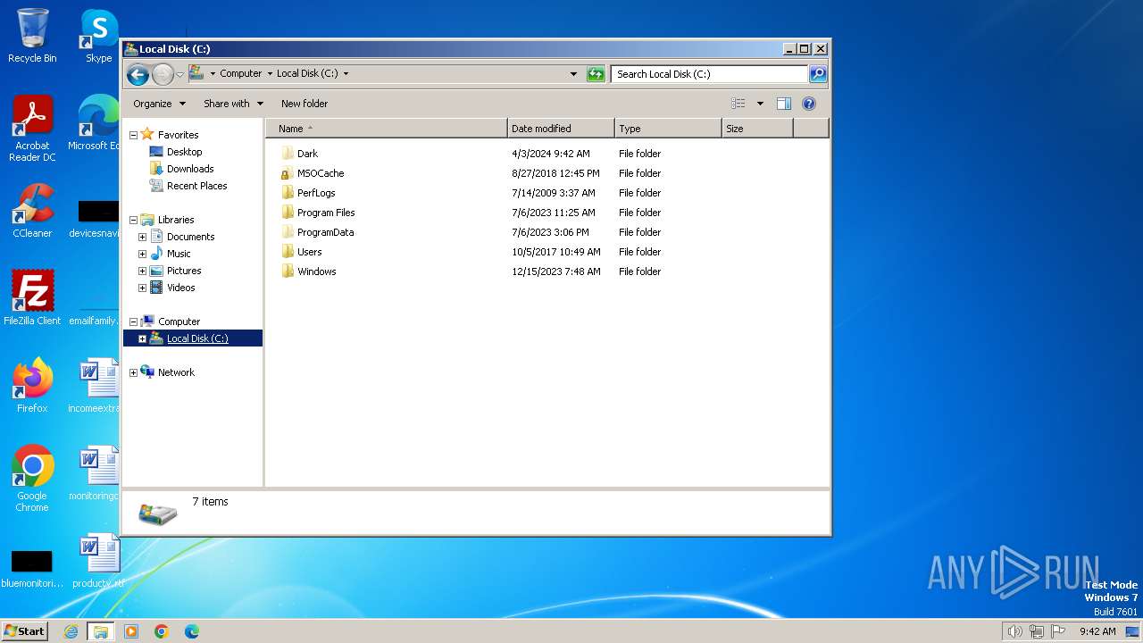The image size is (1143, 643).
Task: Launch Chrome from the taskbar
Action: [x=162, y=631]
